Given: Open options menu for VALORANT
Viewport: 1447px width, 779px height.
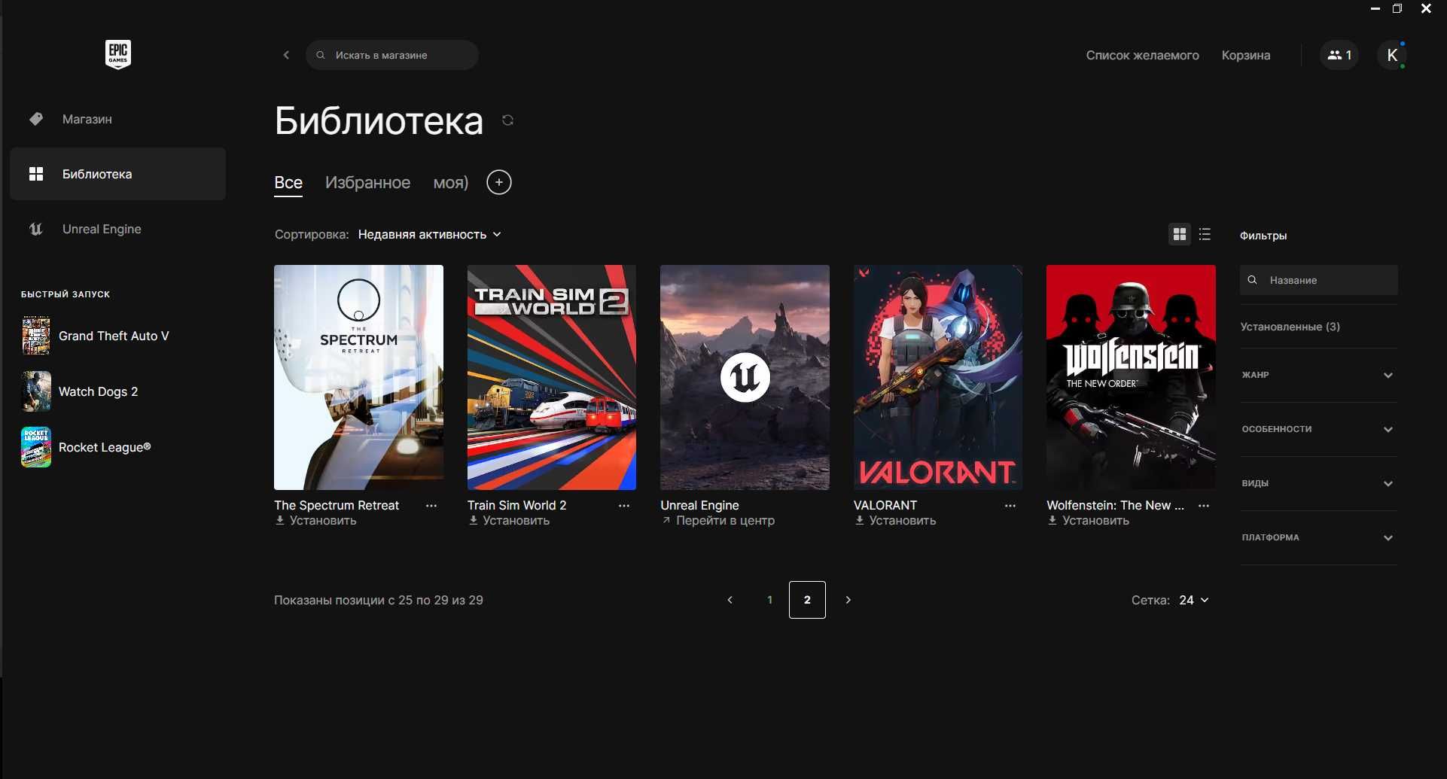Looking at the screenshot, I should (1010, 506).
